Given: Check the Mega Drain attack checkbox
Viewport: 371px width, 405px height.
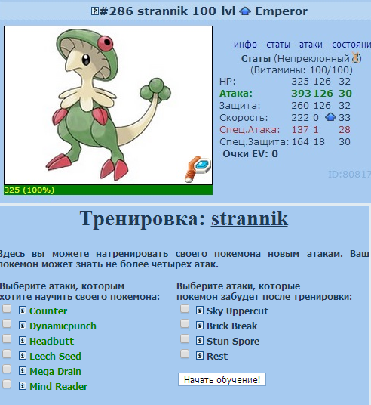Looking at the screenshot, I should coord(7,369).
